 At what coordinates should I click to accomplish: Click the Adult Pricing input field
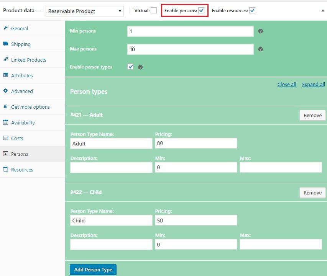point(196,144)
